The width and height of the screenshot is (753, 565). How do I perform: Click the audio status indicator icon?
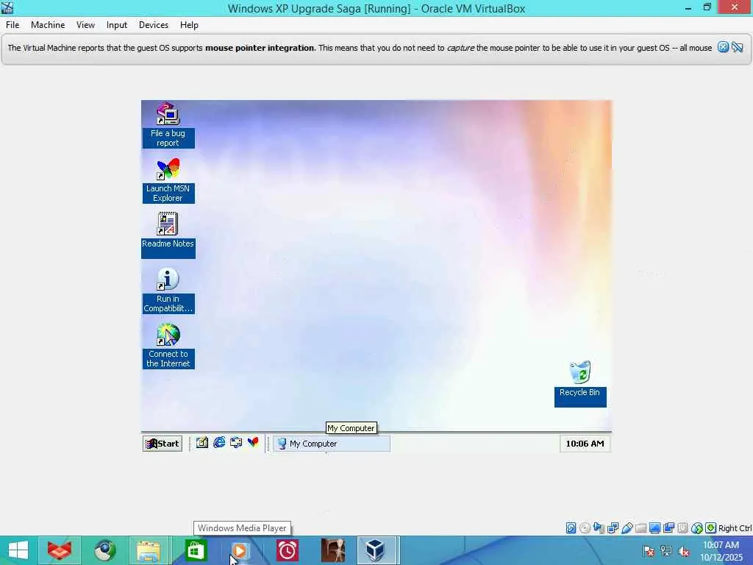[599, 528]
